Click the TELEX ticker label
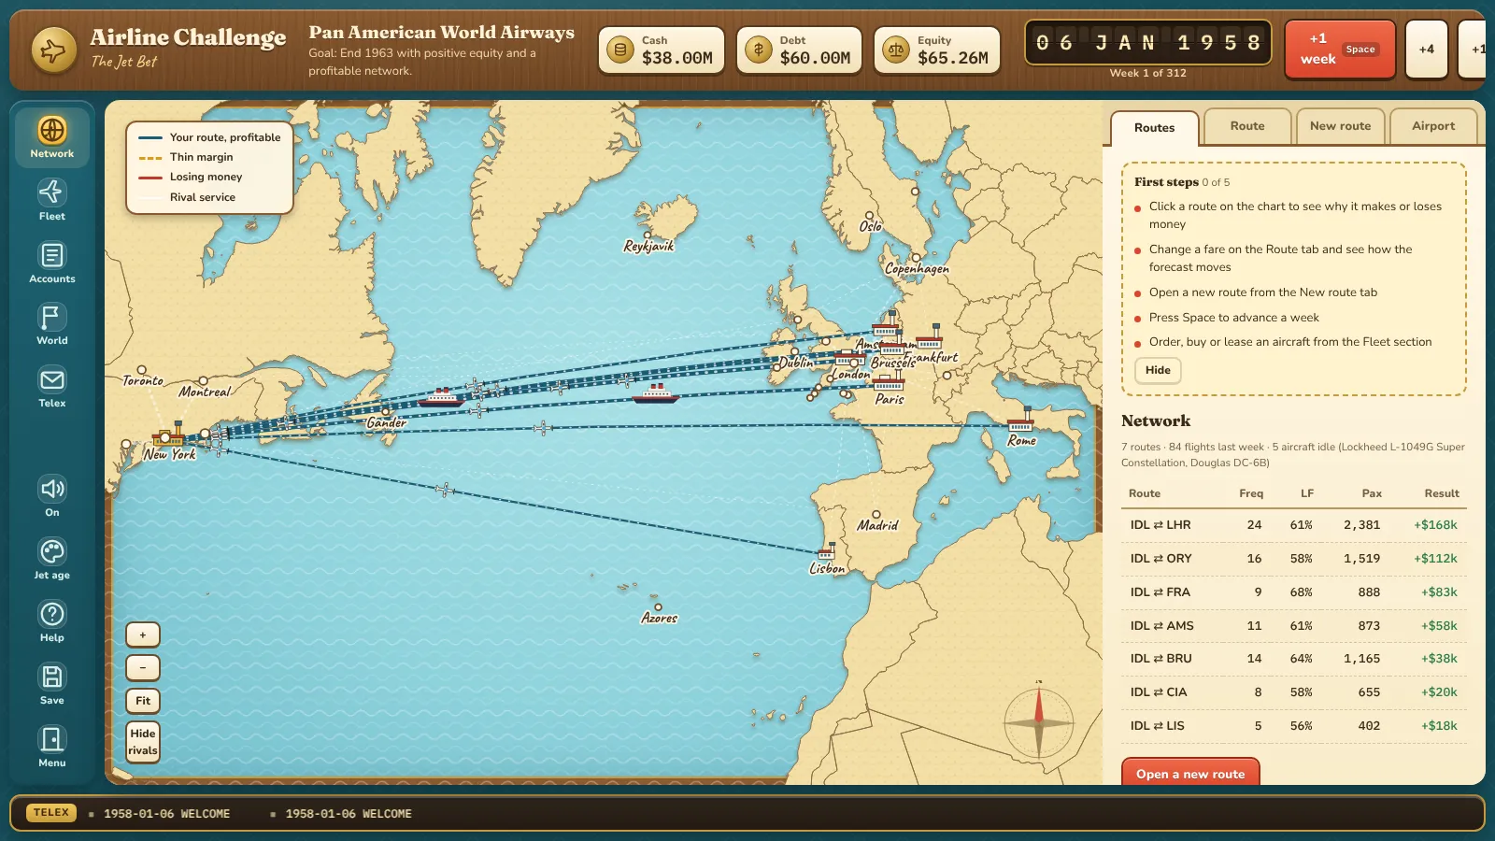Viewport: 1495px width, 841px height. tap(51, 813)
